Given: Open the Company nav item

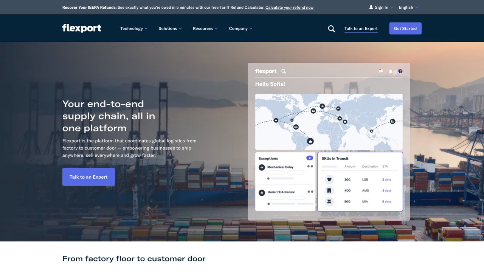Looking at the screenshot, I should pos(238,28).
